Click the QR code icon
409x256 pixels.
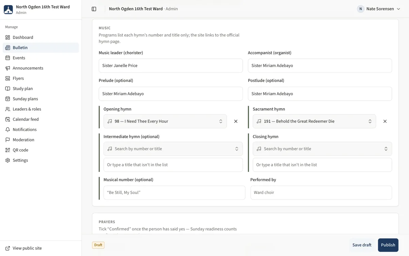(8, 150)
